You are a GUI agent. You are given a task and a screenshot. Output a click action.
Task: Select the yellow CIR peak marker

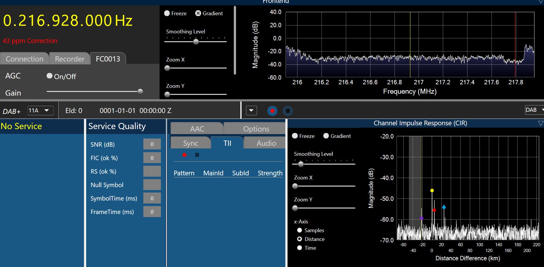coord(432,191)
